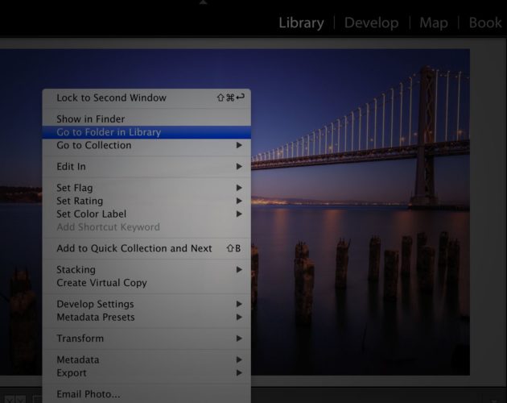Choose Email Photo... from the menu
This screenshot has height=403, width=507.
(146, 394)
